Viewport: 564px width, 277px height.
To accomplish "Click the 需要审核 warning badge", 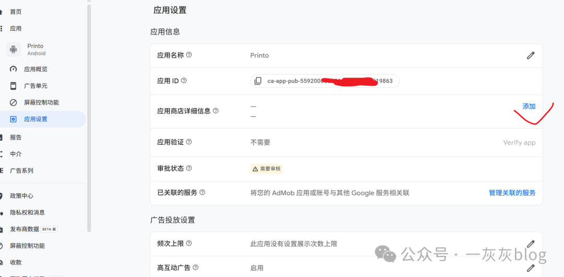I will click(266, 169).
